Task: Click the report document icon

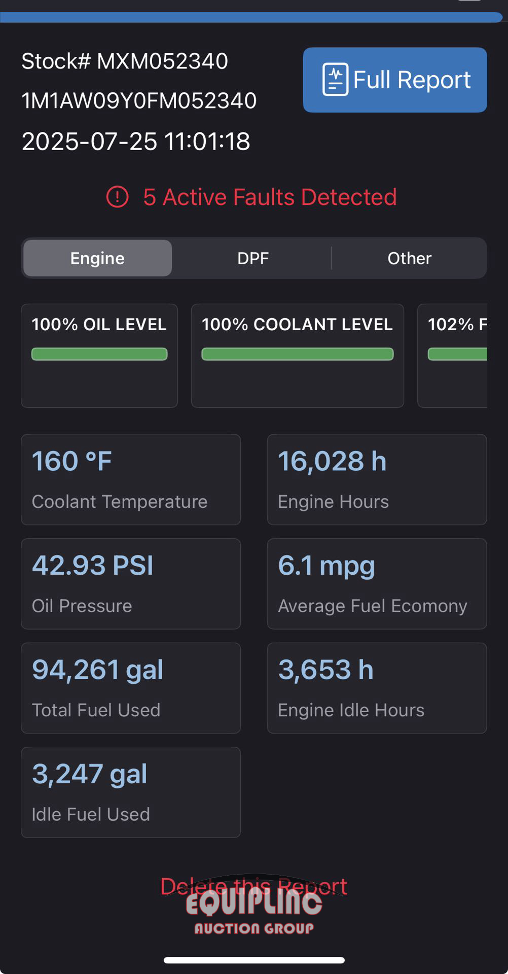Action: pyautogui.click(x=335, y=80)
